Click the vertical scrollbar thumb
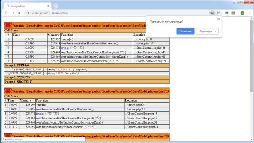The image size is (254, 143). click(x=251, y=56)
